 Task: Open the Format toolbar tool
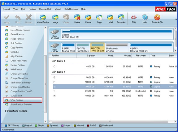88,19
